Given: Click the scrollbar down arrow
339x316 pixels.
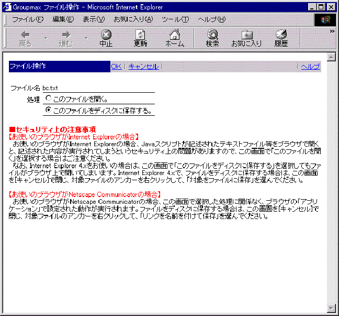Looking at the screenshot, I should coord(331,308).
